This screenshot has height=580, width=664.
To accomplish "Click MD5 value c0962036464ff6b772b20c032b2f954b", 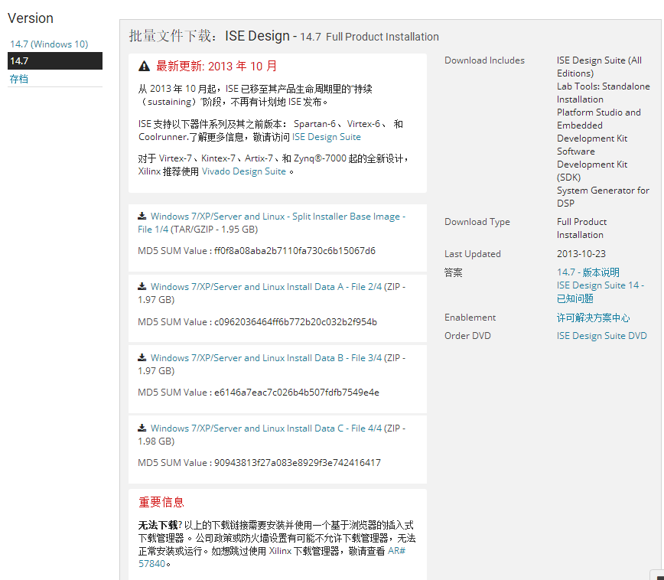I will click(x=295, y=322).
